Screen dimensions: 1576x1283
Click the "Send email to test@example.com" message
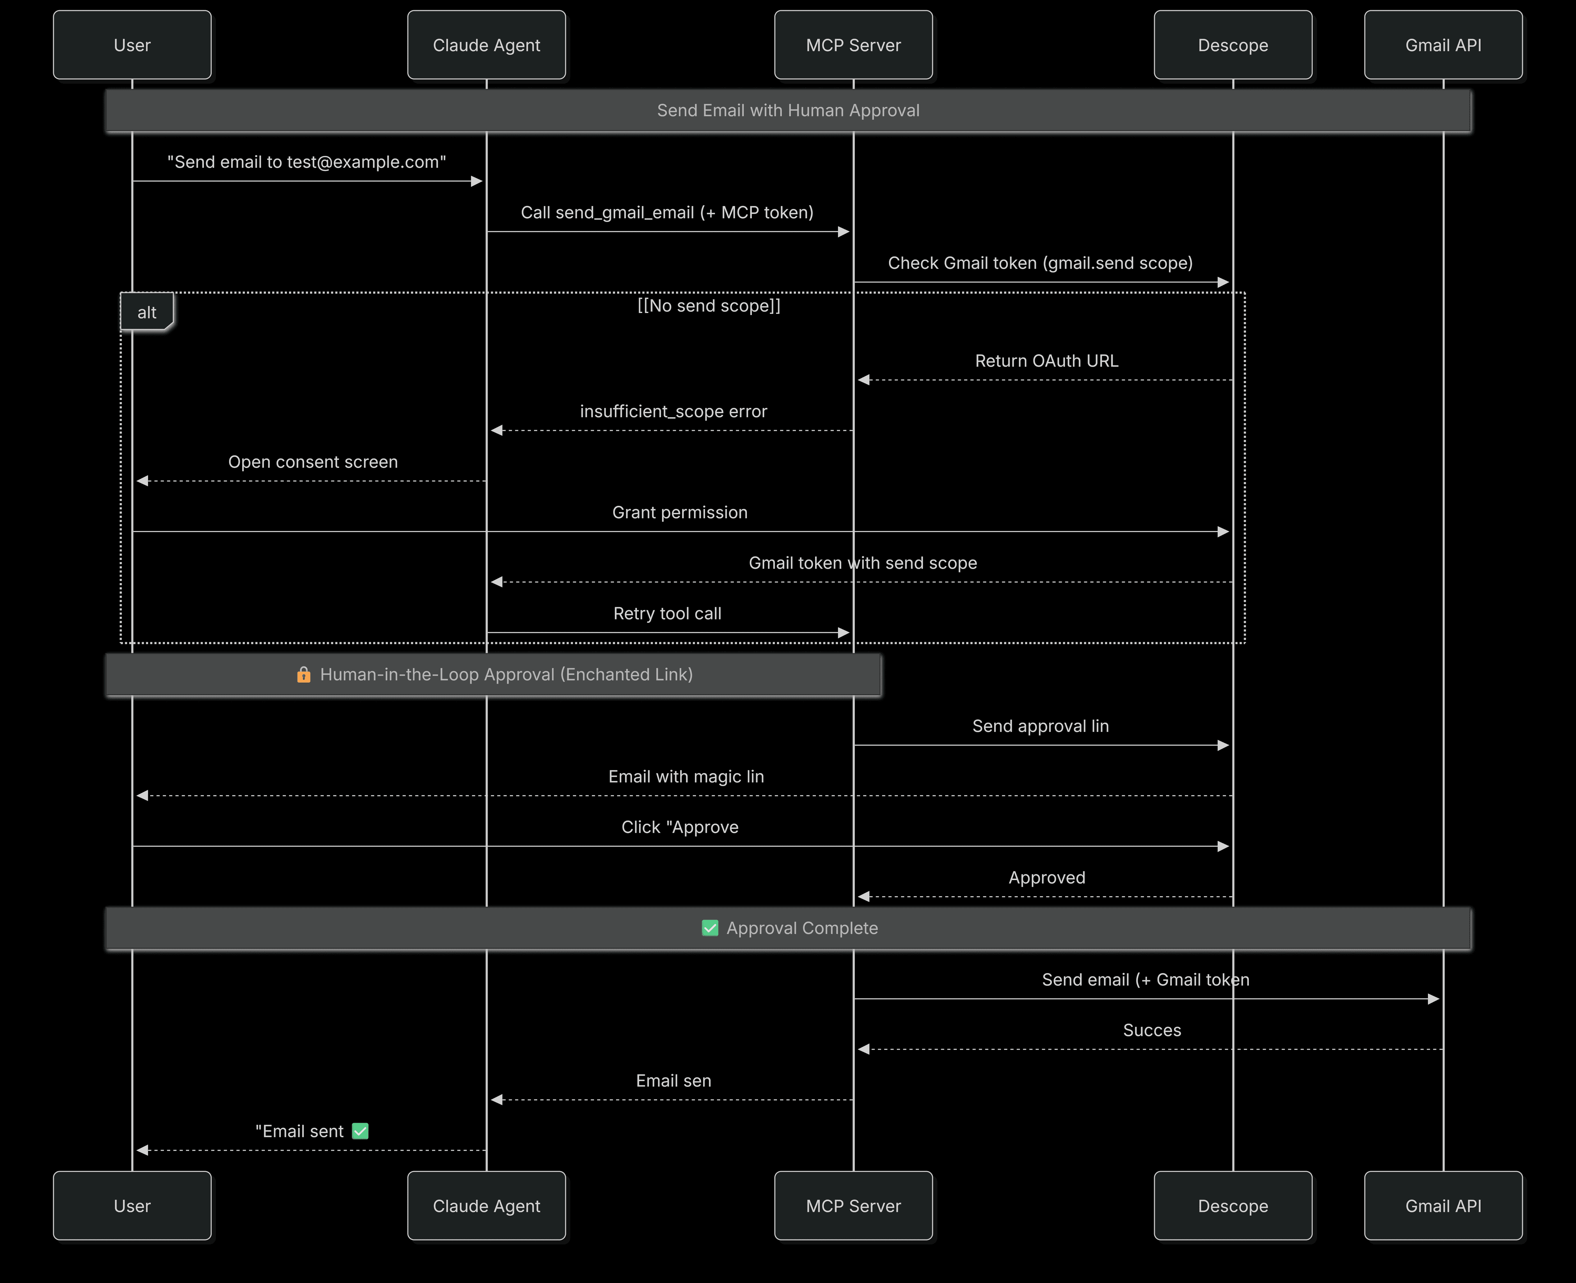click(x=307, y=162)
